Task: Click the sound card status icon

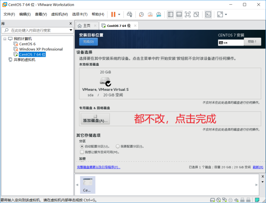Action: [x=236, y=200]
